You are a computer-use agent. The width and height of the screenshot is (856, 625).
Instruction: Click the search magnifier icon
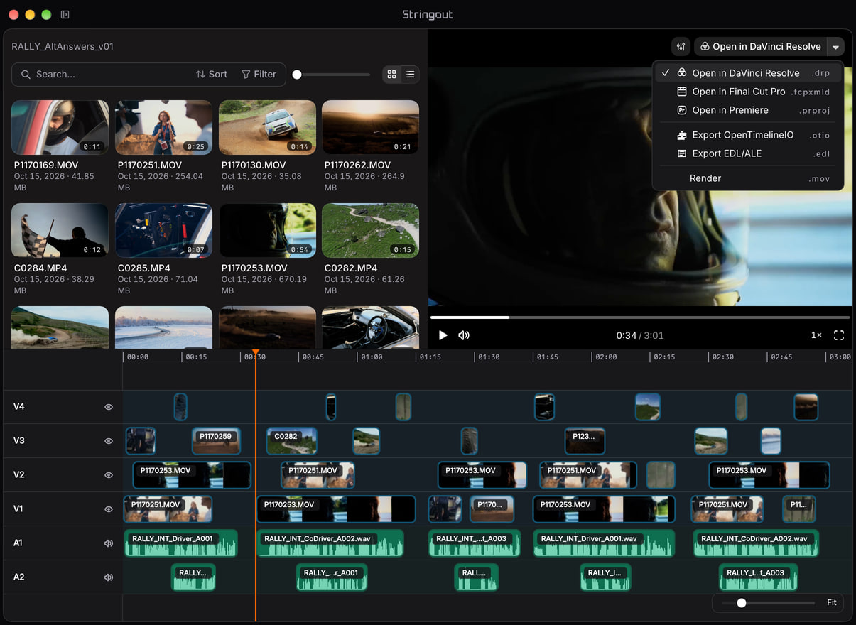(26, 75)
